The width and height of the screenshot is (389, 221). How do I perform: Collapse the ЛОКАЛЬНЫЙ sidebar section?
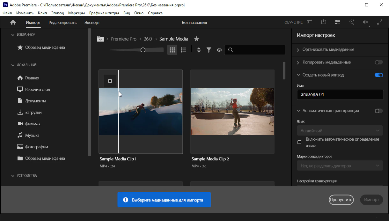[13, 65]
